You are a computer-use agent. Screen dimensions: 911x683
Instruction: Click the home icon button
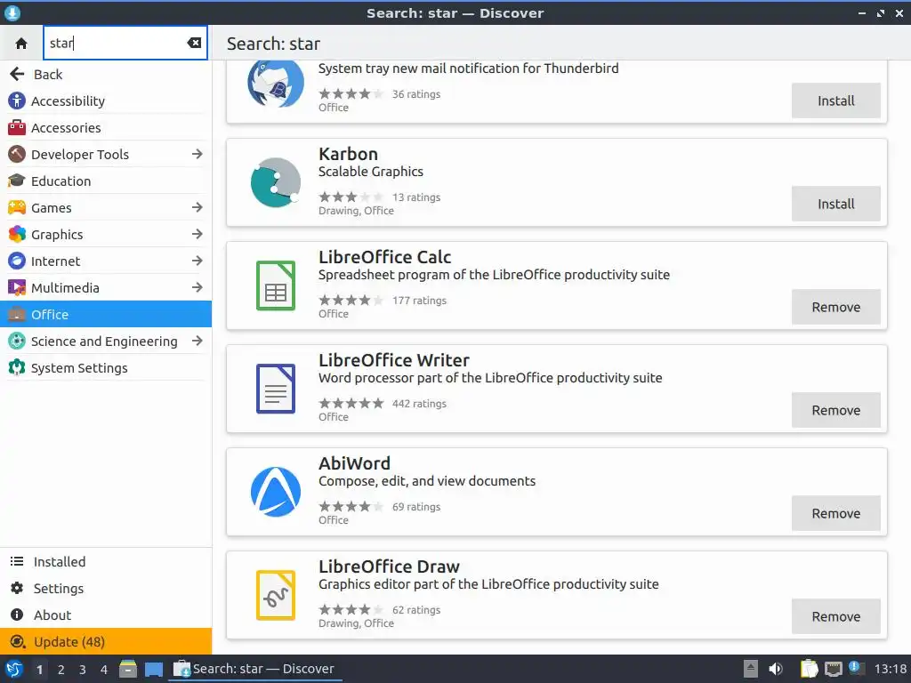tap(21, 43)
